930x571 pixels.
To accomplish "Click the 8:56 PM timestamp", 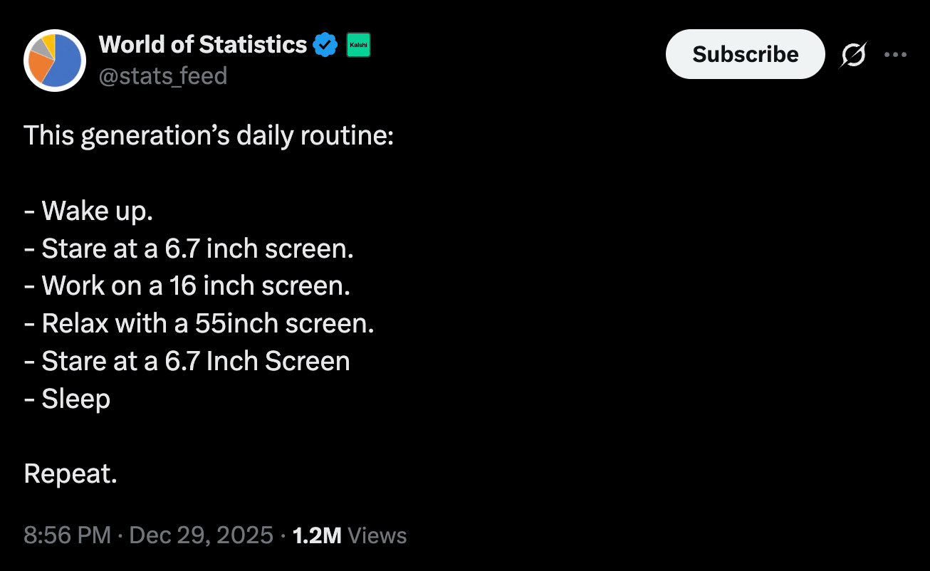I will click(x=67, y=535).
